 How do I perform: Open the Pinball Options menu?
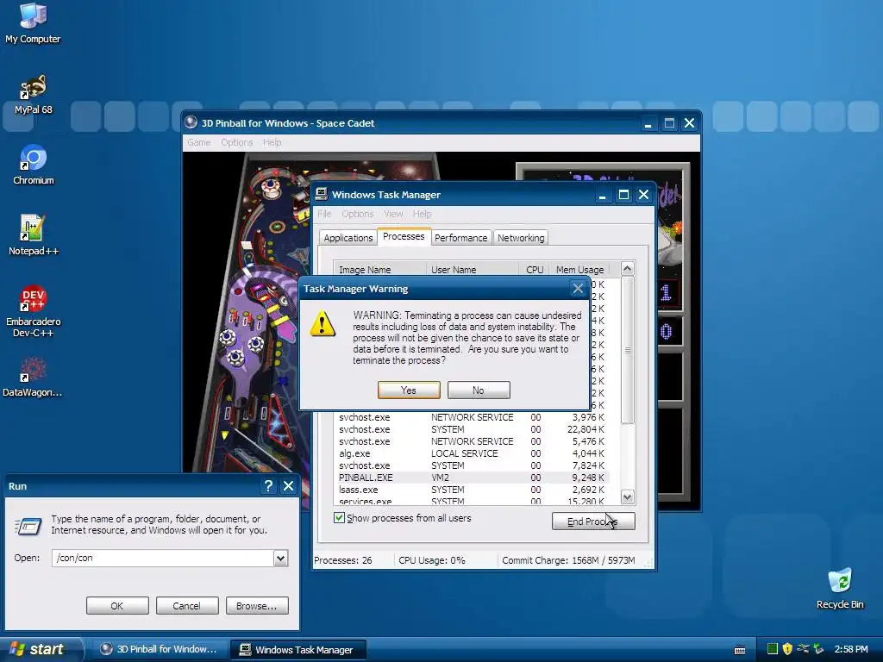pos(236,142)
